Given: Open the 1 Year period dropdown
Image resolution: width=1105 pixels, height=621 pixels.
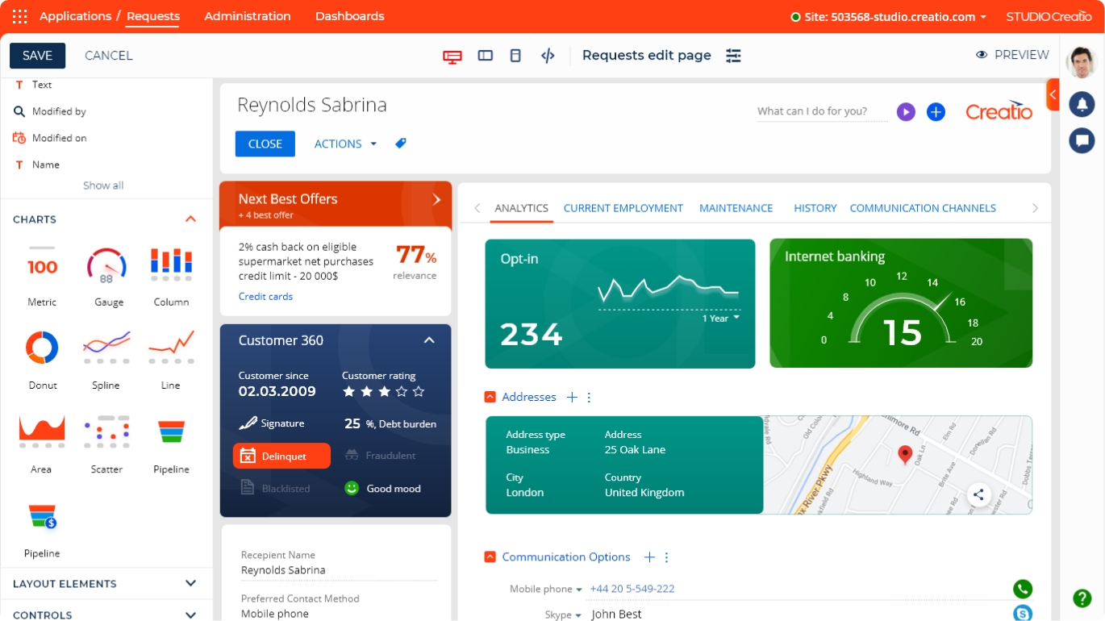Looking at the screenshot, I should pyautogui.click(x=721, y=319).
